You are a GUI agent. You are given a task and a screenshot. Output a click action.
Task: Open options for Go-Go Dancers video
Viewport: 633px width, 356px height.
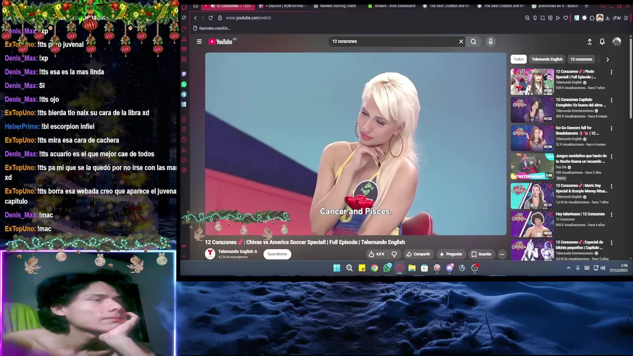click(x=611, y=129)
